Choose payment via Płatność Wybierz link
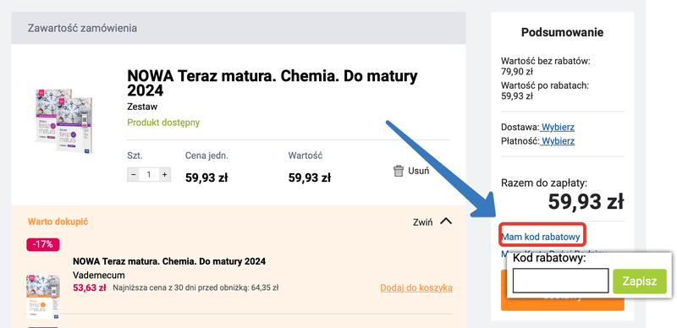 pos(557,141)
